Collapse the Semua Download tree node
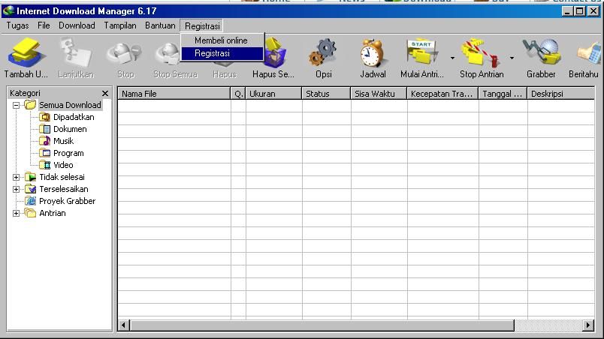 pyautogui.click(x=16, y=105)
